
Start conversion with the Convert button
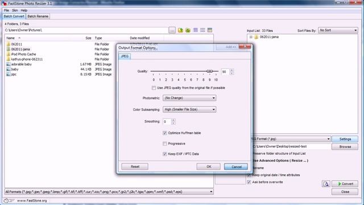(x=345, y=184)
